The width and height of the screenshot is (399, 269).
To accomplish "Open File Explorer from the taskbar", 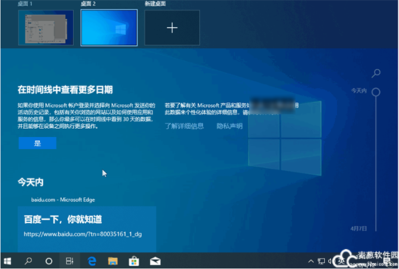I will (111, 261).
